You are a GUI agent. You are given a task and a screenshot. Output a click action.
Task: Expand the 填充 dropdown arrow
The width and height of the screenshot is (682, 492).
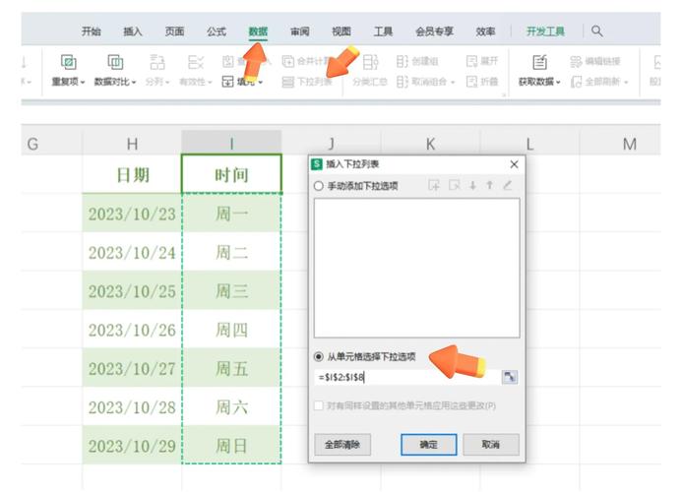click(261, 83)
